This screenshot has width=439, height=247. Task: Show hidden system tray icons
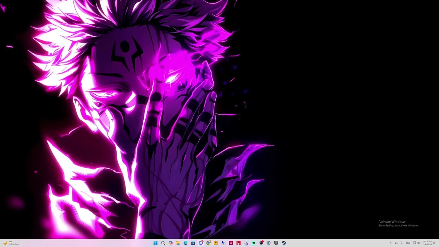click(391, 243)
